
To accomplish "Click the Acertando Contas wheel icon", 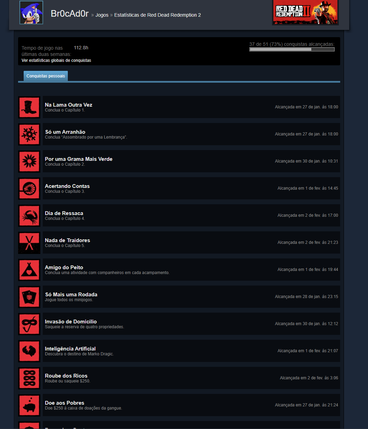I will point(29,188).
